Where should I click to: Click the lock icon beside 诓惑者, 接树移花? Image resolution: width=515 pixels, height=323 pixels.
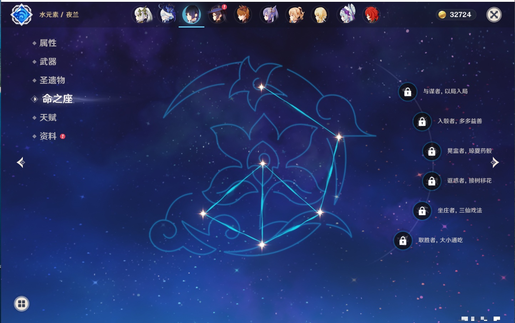(432, 181)
